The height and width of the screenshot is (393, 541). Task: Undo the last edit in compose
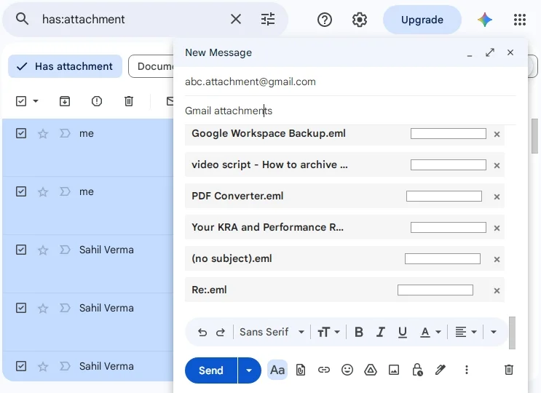pyautogui.click(x=202, y=333)
